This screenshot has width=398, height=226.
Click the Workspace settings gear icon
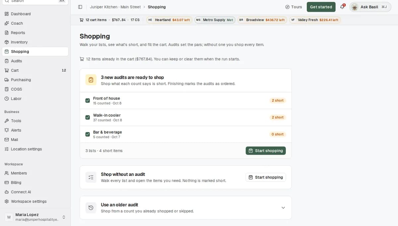(x=7, y=201)
